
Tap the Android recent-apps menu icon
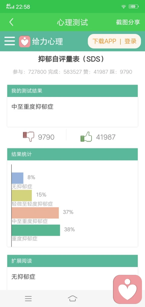point(28,299)
